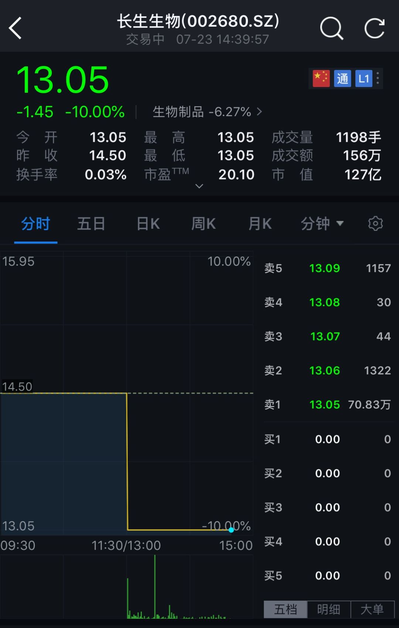Tap the 卖3 price 13.07
Image resolution: width=399 pixels, height=628 pixels.
click(325, 336)
